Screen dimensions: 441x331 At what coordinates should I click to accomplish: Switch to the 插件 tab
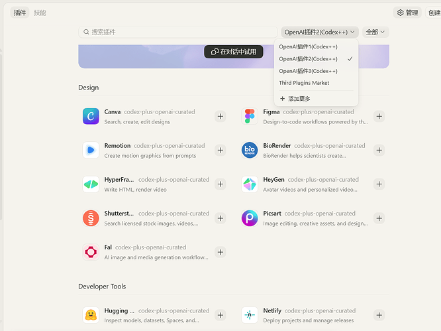[20, 13]
